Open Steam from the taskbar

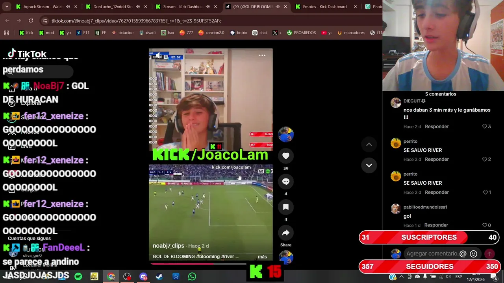point(159,276)
